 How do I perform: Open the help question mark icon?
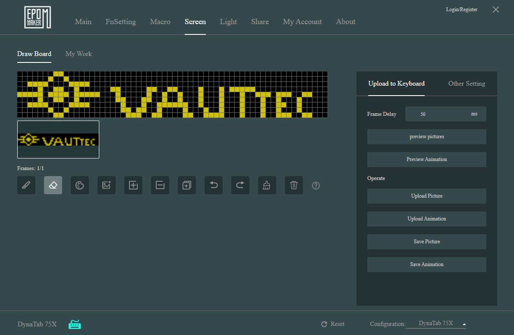coord(315,186)
